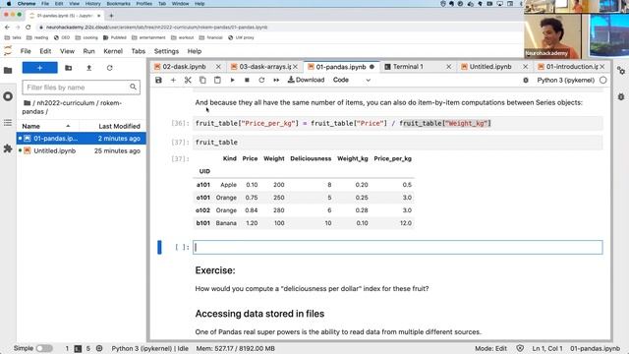Open the right sidebar debugger panel
The image size is (629, 354).
pyautogui.click(x=621, y=96)
